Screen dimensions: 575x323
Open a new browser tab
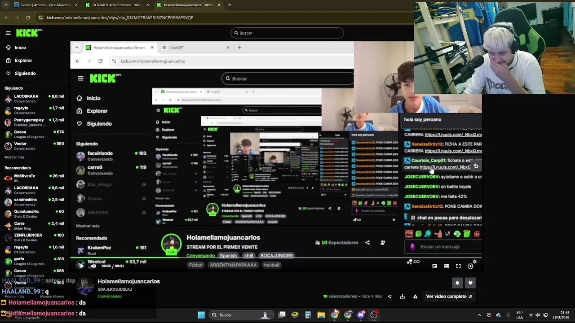point(230,5)
